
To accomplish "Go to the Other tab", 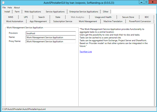I will coord(106,12).
